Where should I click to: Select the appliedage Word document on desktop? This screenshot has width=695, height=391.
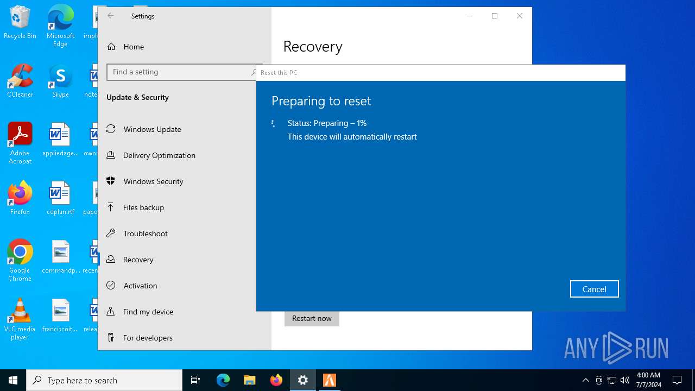(x=60, y=140)
